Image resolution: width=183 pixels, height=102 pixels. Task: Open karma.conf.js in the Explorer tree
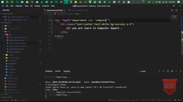click(12, 90)
